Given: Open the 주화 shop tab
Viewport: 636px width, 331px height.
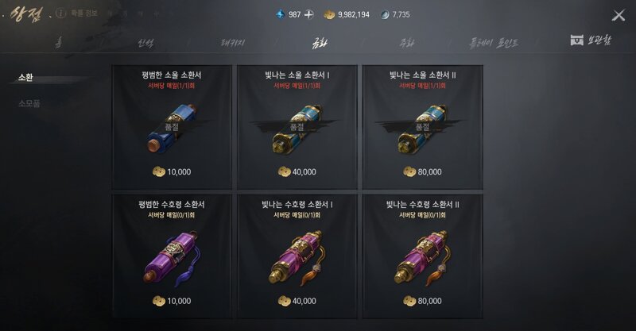Looking at the screenshot, I should pyautogui.click(x=406, y=43).
